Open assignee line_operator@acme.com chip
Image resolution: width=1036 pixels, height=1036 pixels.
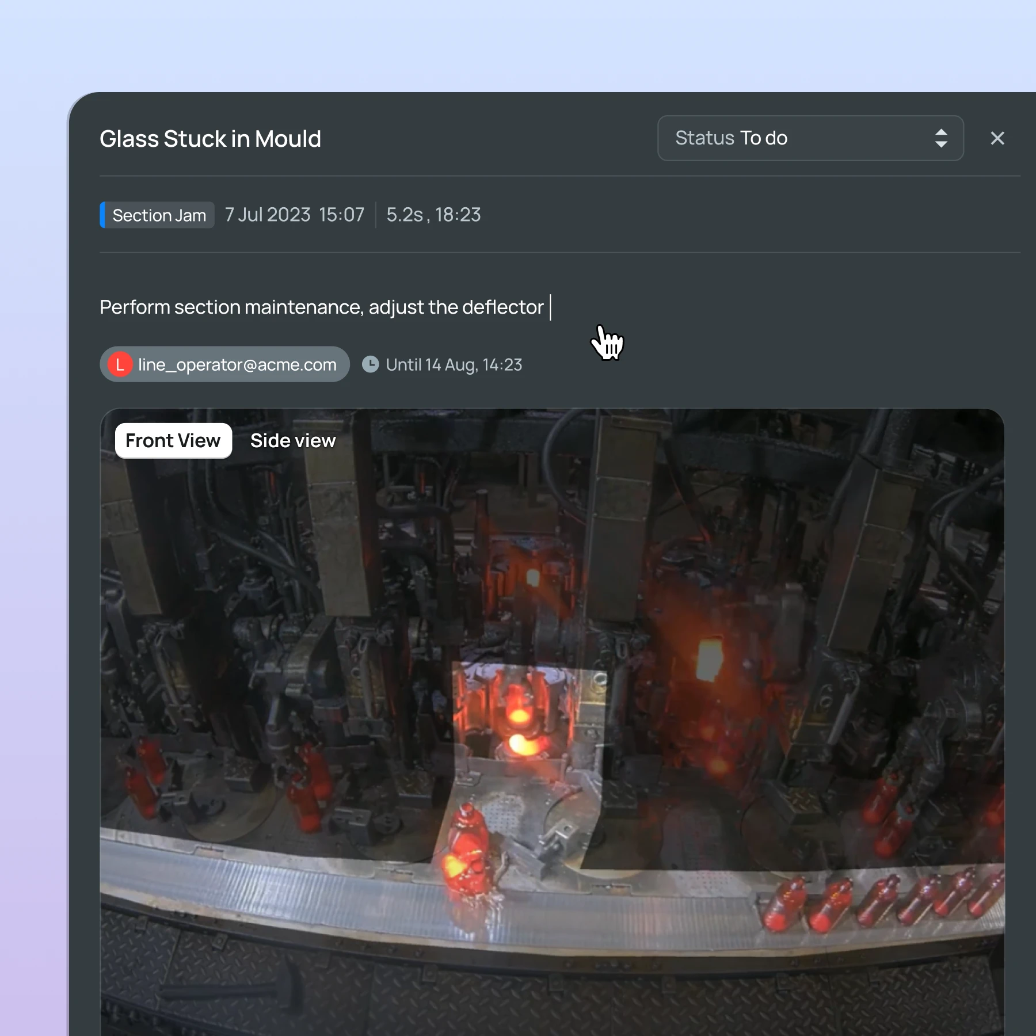tap(236, 364)
